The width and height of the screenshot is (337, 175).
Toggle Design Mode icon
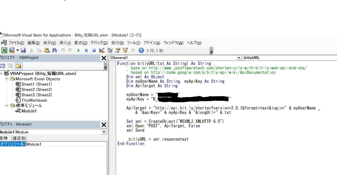point(101,50)
